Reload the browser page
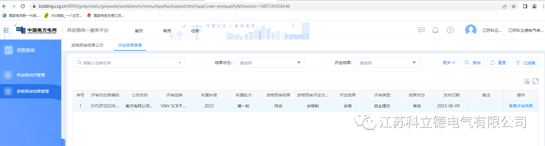 [23, 6]
